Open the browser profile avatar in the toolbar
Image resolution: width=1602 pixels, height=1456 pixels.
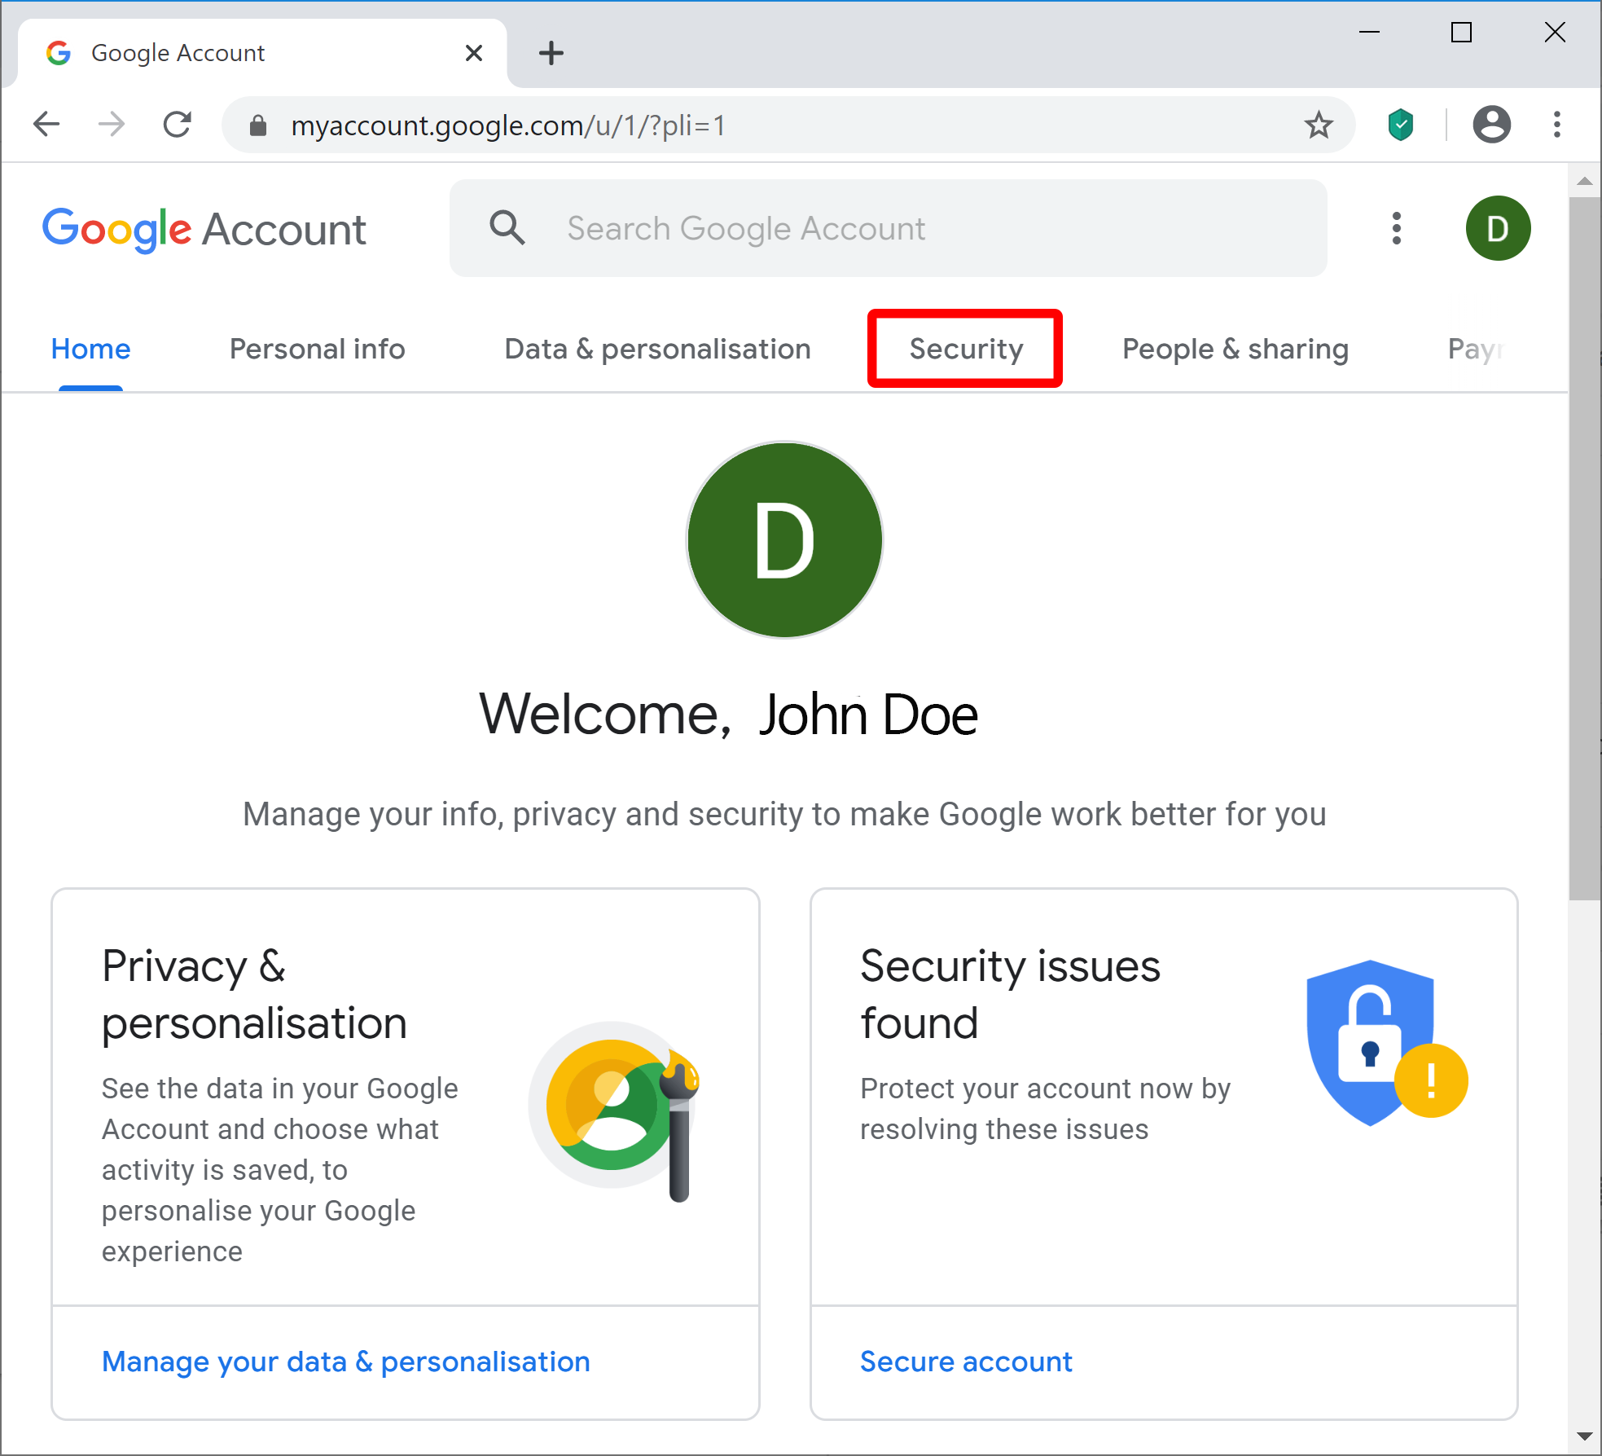tap(1492, 124)
